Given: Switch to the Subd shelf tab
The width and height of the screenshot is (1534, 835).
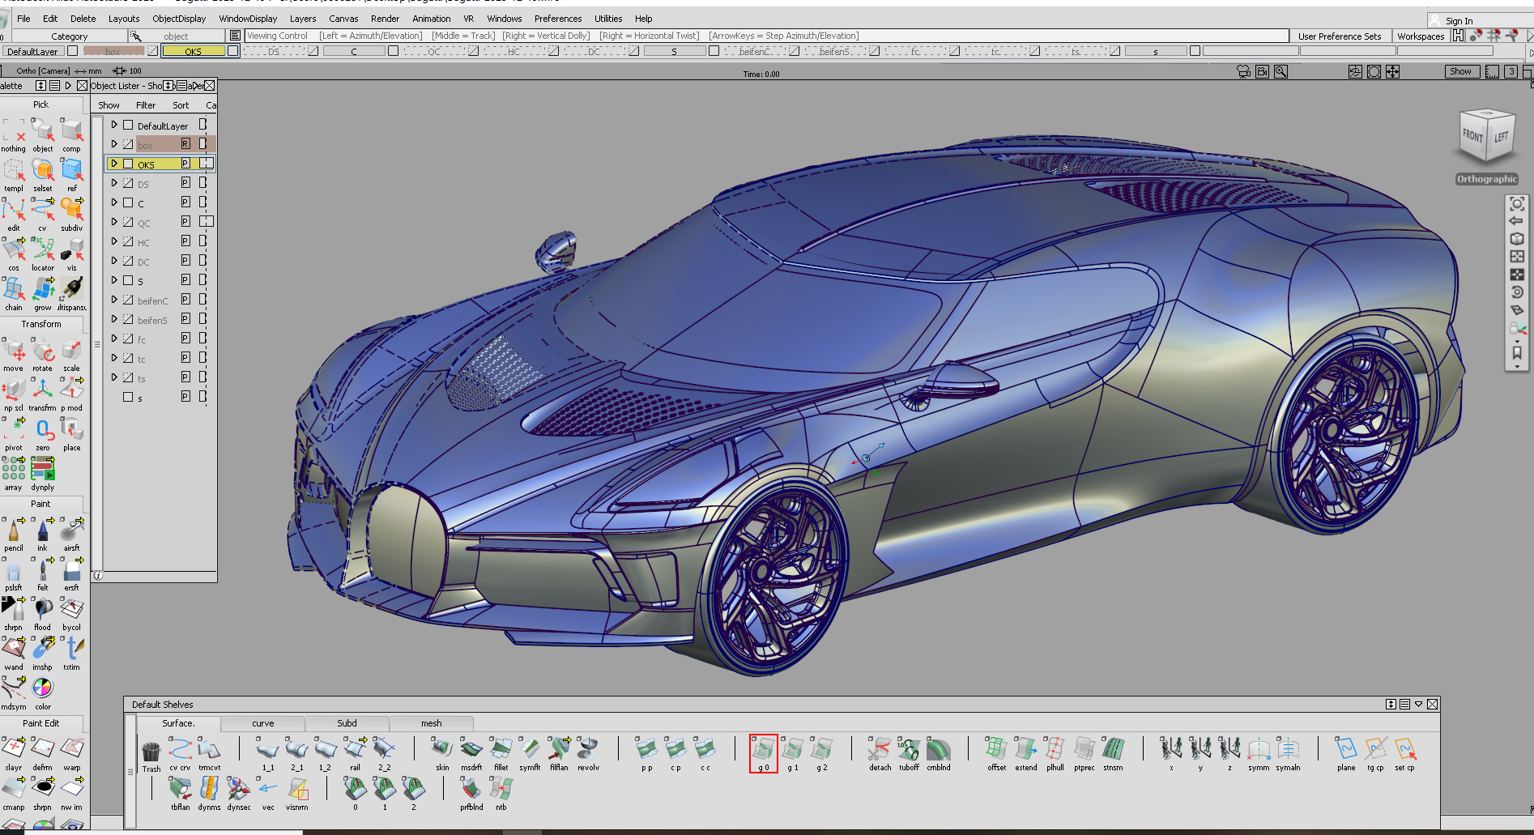Looking at the screenshot, I should tap(347, 722).
